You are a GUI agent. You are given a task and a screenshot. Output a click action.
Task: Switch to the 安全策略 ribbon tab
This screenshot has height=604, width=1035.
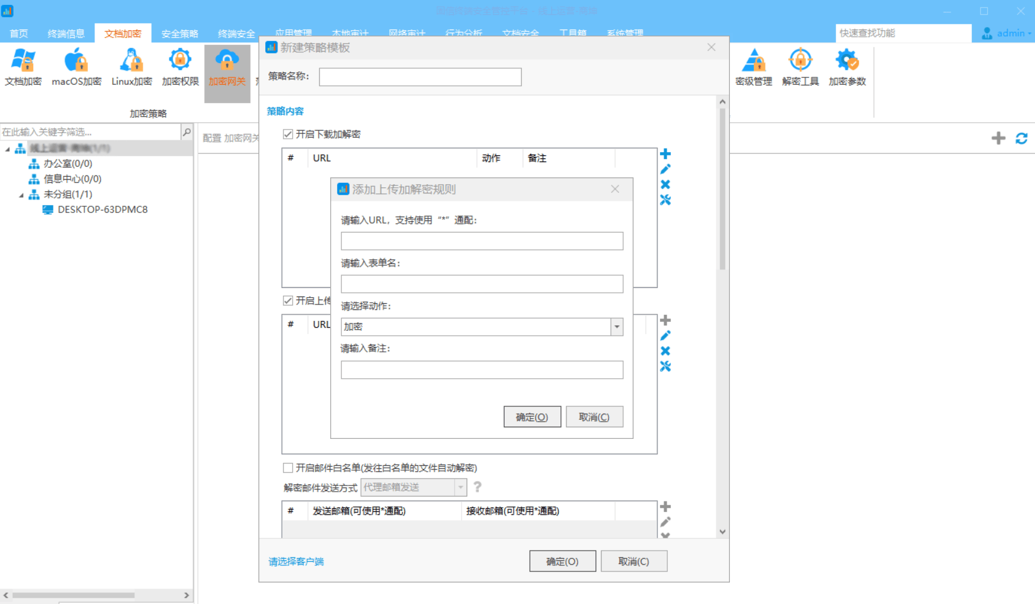coord(179,34)
